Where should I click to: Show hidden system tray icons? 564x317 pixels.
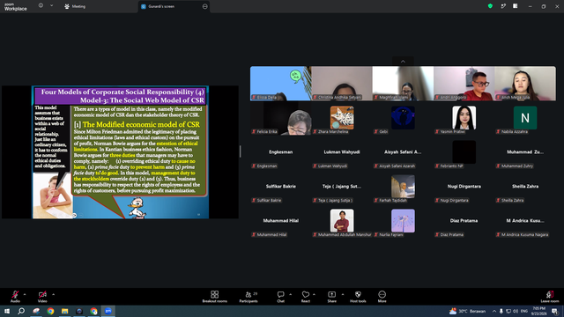[494, 311]
